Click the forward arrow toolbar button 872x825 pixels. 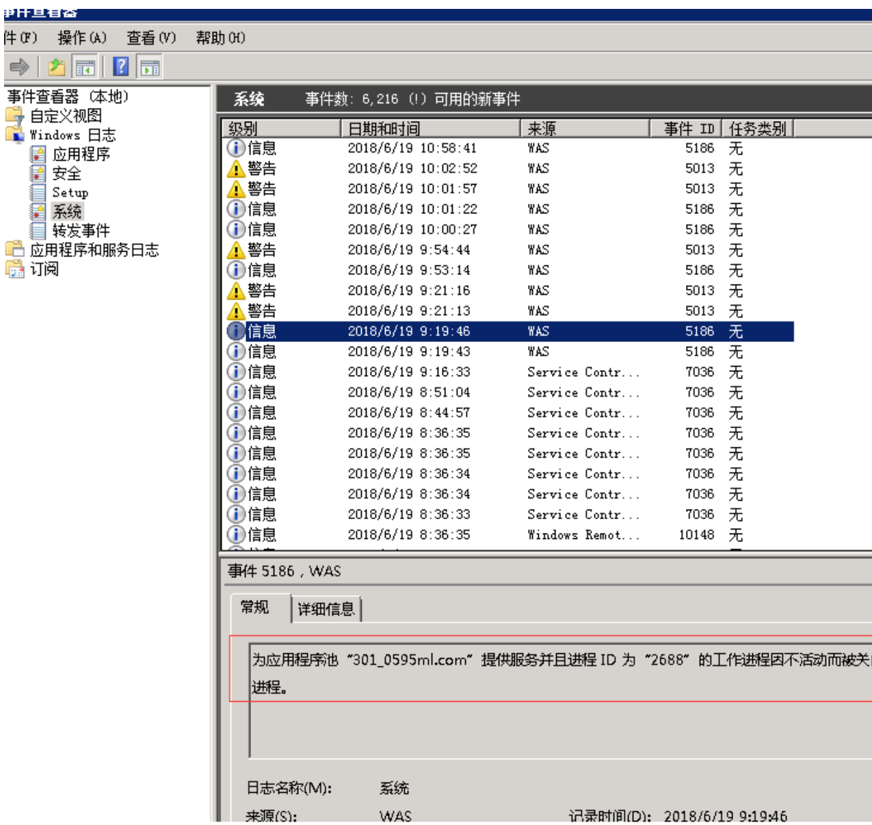point(19,67)
